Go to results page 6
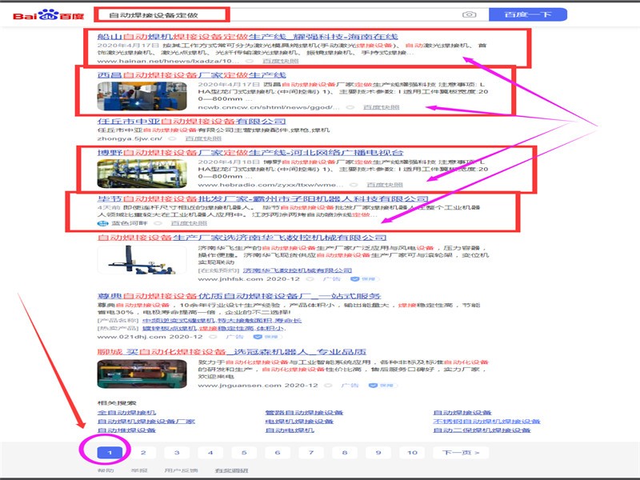This screenshot has height=480, width=640. pos(278,452)
